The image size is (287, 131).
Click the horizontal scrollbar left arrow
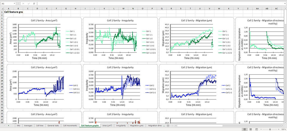click(x=176, y=126)
